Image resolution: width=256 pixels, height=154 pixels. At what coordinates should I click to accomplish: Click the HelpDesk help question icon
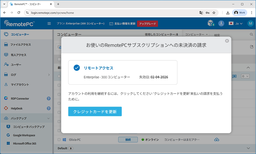[49, 109]
